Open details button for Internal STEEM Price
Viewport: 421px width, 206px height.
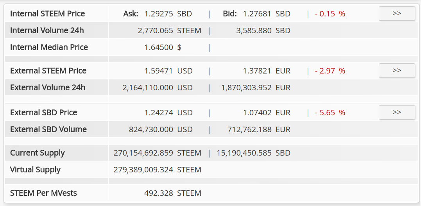(x=396, y=13)
